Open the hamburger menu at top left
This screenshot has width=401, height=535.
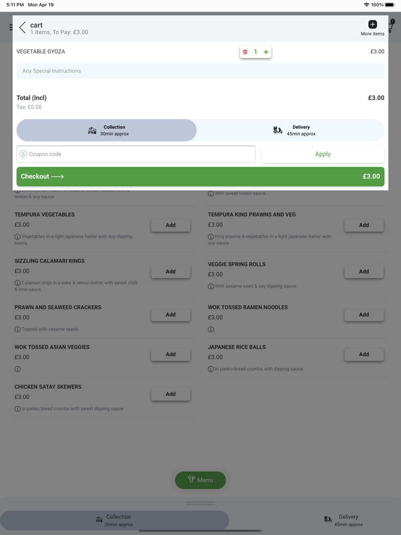(x=11, y=27)
